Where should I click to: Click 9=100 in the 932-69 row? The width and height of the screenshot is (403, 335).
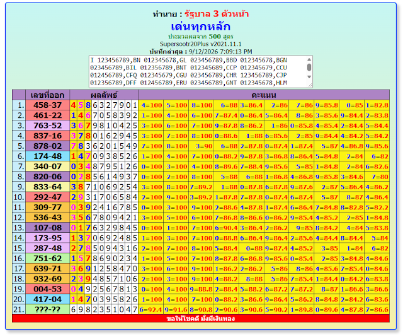click(x=201, y=279)
